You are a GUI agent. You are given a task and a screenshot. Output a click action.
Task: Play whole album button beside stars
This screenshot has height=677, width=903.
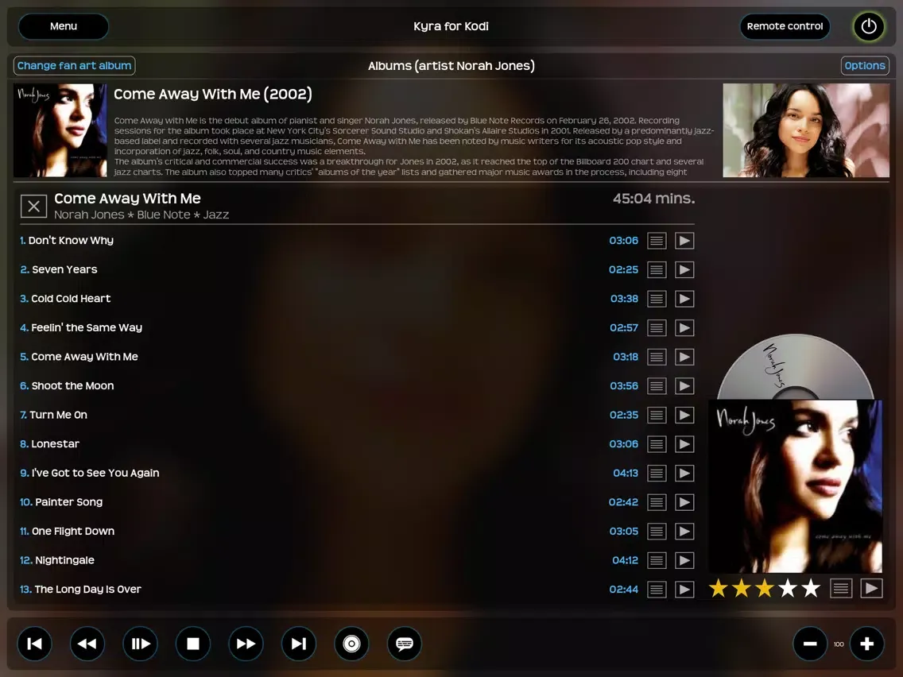(x=871, y=588)
